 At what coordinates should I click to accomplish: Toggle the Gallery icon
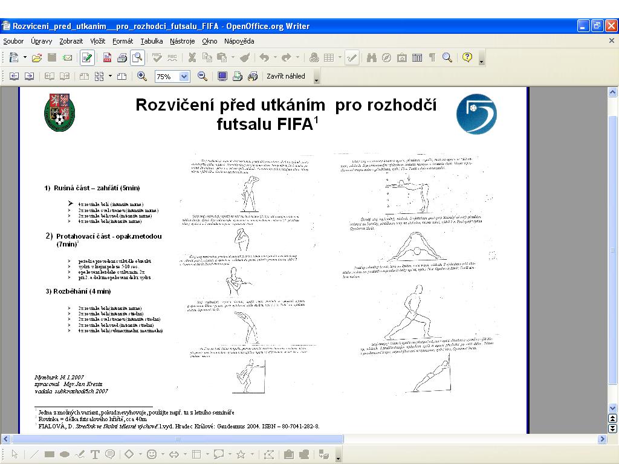pos(402,58)
